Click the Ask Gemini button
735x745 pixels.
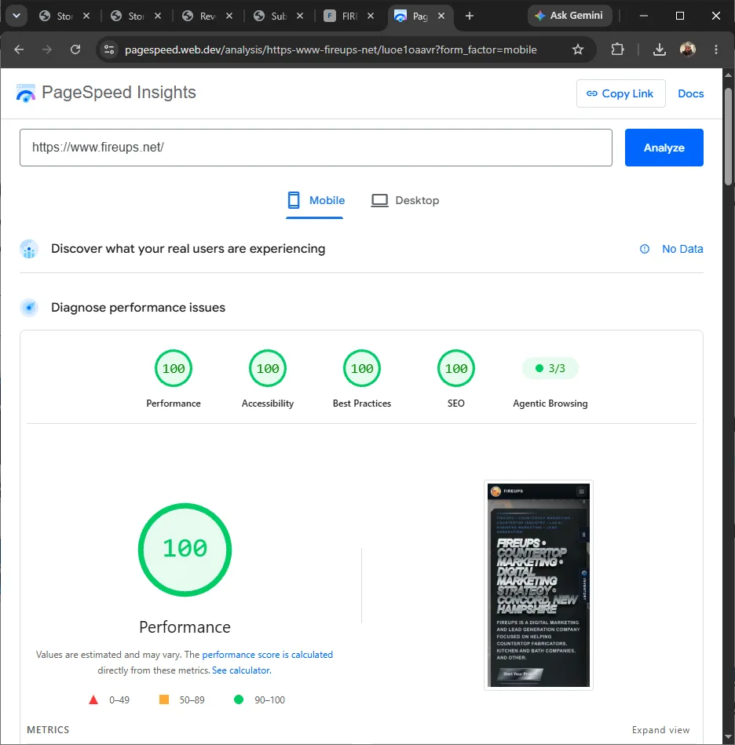point(569,16)
